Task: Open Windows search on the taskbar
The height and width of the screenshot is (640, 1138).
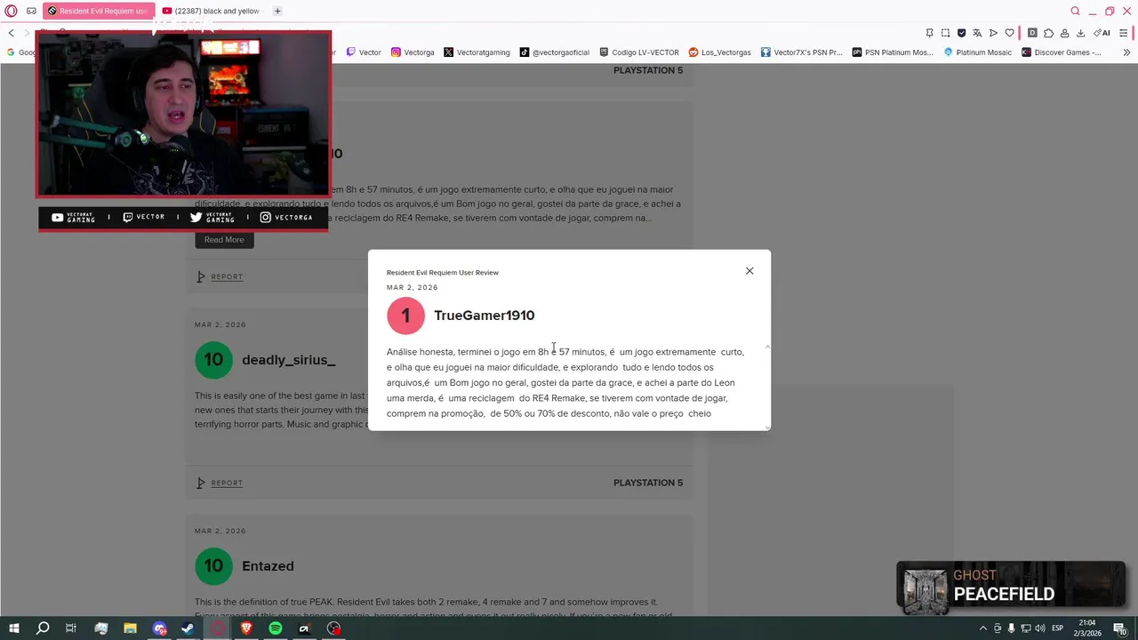Action: (43, 628)
